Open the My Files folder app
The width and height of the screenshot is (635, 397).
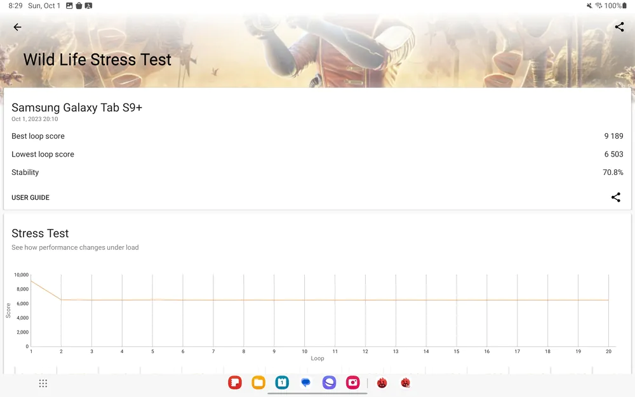click(x=258, y=382)
